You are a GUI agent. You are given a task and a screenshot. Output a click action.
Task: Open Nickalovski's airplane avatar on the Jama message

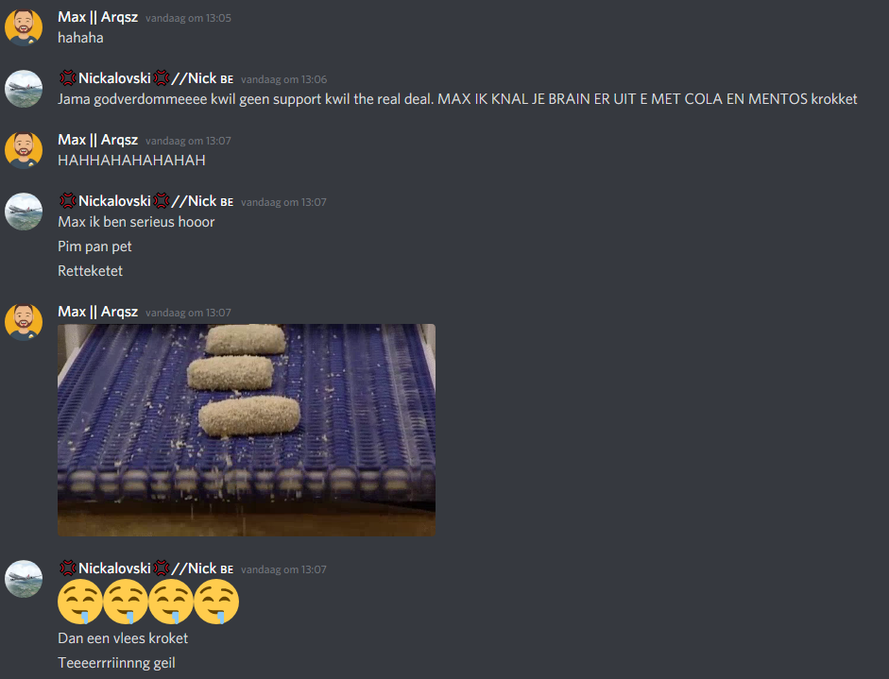[x=24, y=89]
